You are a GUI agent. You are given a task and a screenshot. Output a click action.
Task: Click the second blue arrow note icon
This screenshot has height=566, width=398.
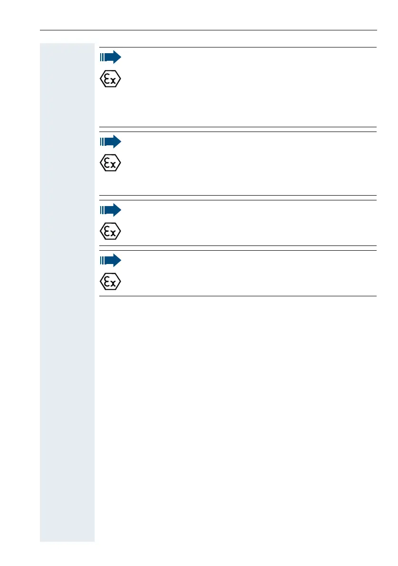tap(111, 141)
